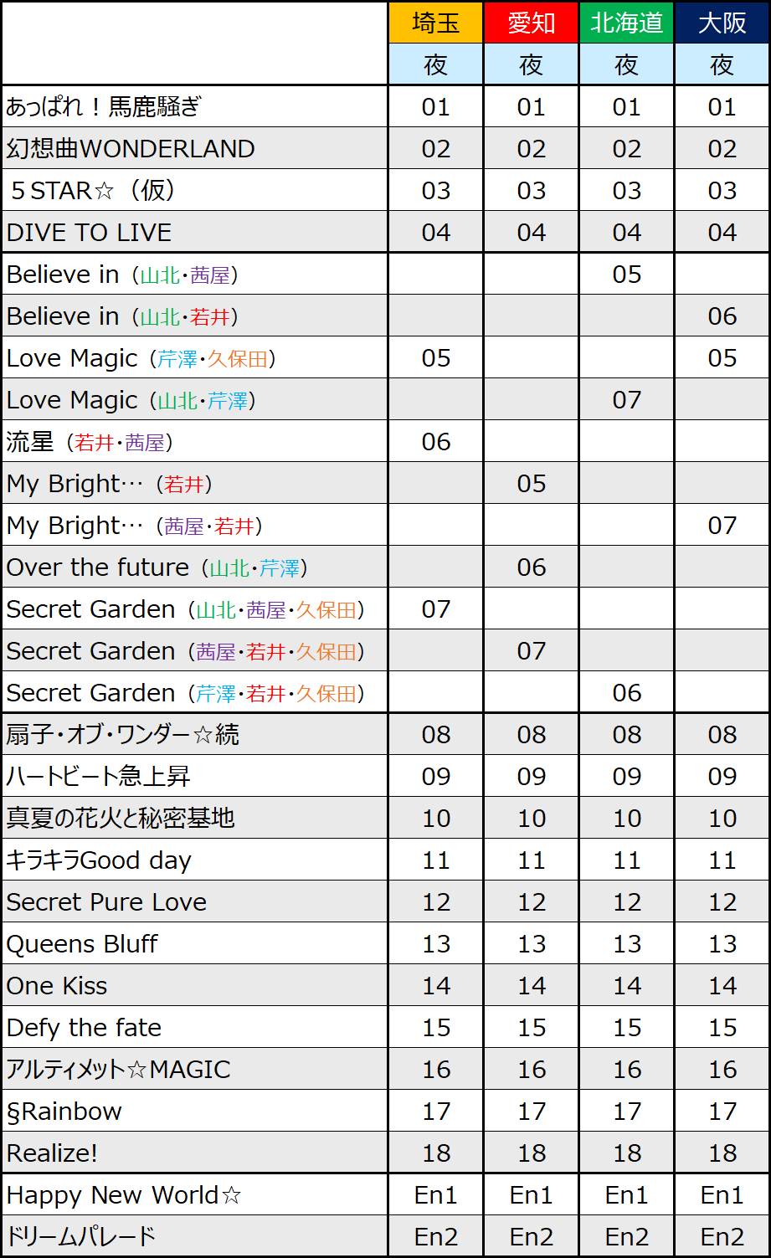Select the 流星 (若井・茜屋) row label
The image size is (771, 1258).
coord(90,442)
